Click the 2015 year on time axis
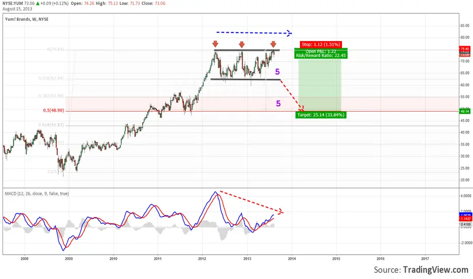This screenshot has width=473, height=279. (336, 259)
